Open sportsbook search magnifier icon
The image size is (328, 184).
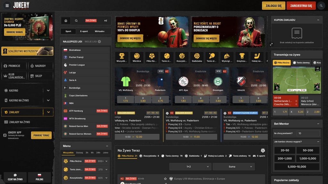(76, 21)
